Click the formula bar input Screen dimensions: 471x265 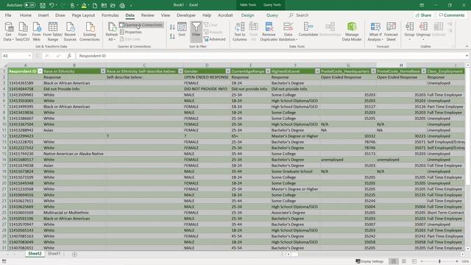270,56
